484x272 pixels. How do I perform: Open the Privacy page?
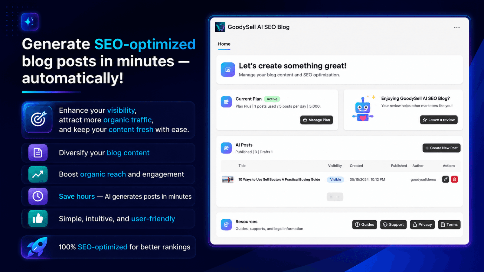422,225
